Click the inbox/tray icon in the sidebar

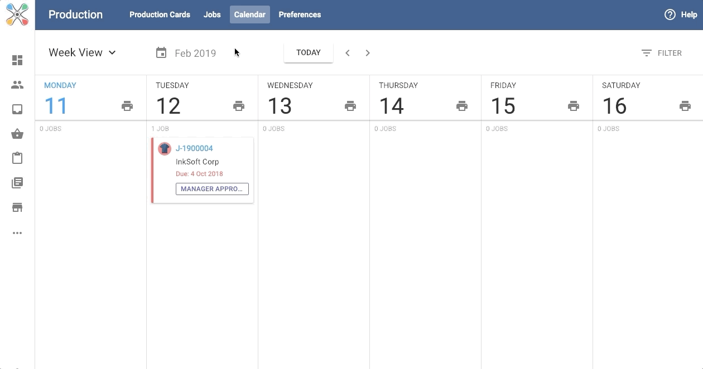[x=17, y=109]
